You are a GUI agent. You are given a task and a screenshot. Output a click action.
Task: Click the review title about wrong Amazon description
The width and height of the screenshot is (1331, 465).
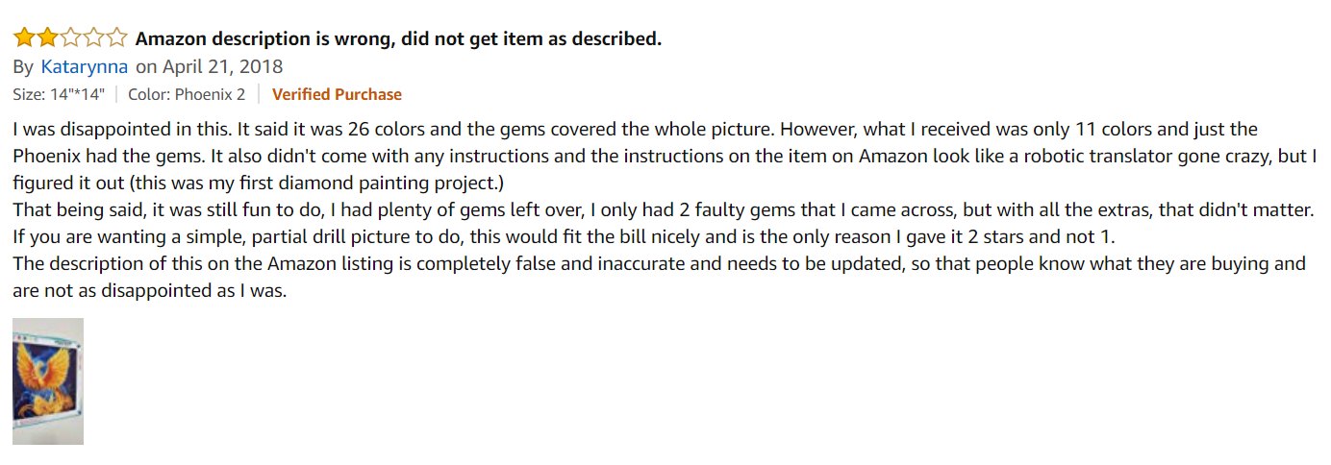point(398,39)
